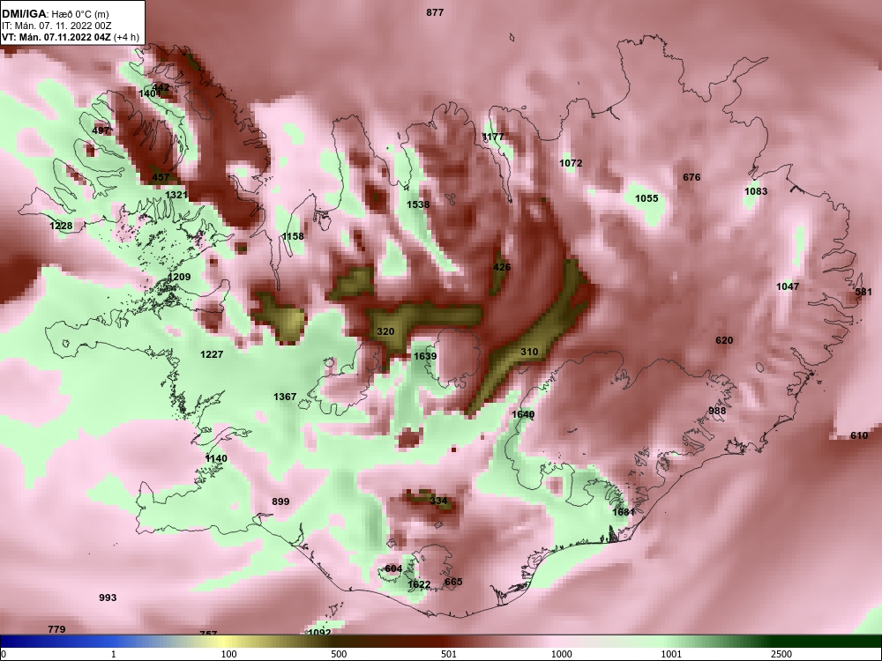Click the 1158 height label
882x661 pixels.
(293, 236)
